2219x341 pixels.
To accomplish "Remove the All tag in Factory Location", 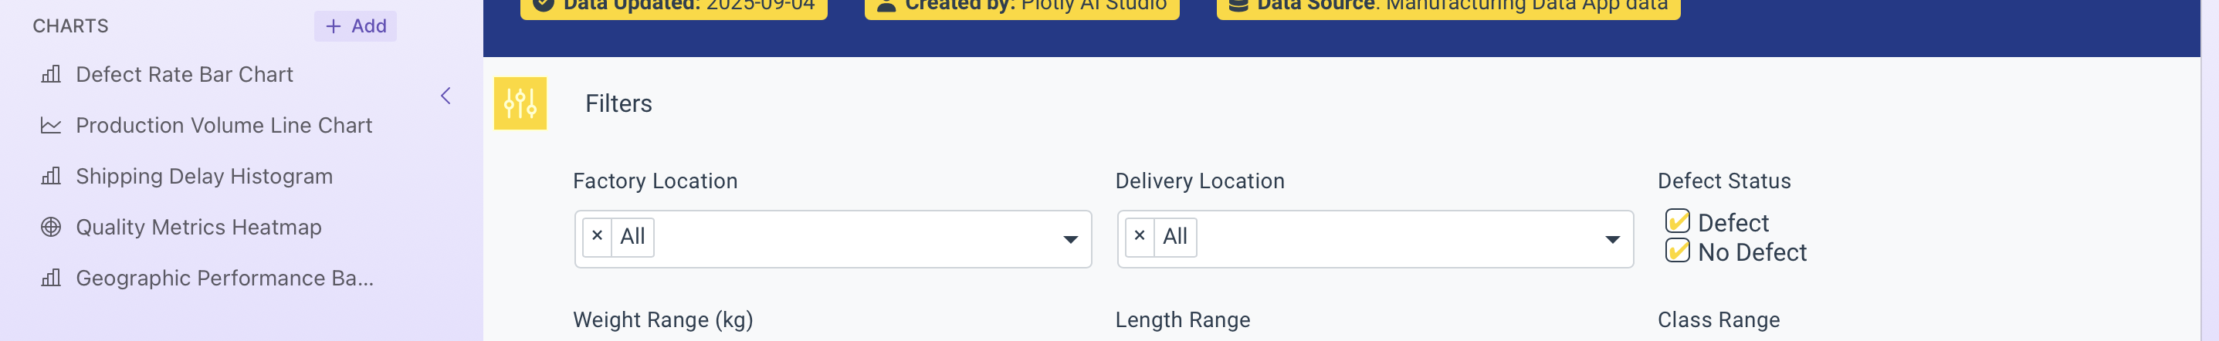I will click(597, 236).
